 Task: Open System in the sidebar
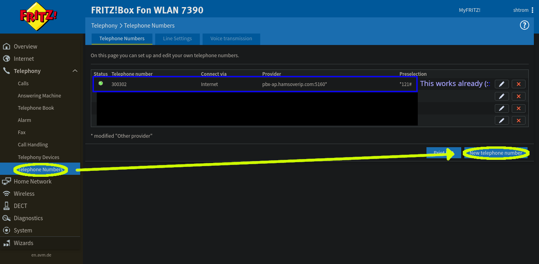coord(23,230)
